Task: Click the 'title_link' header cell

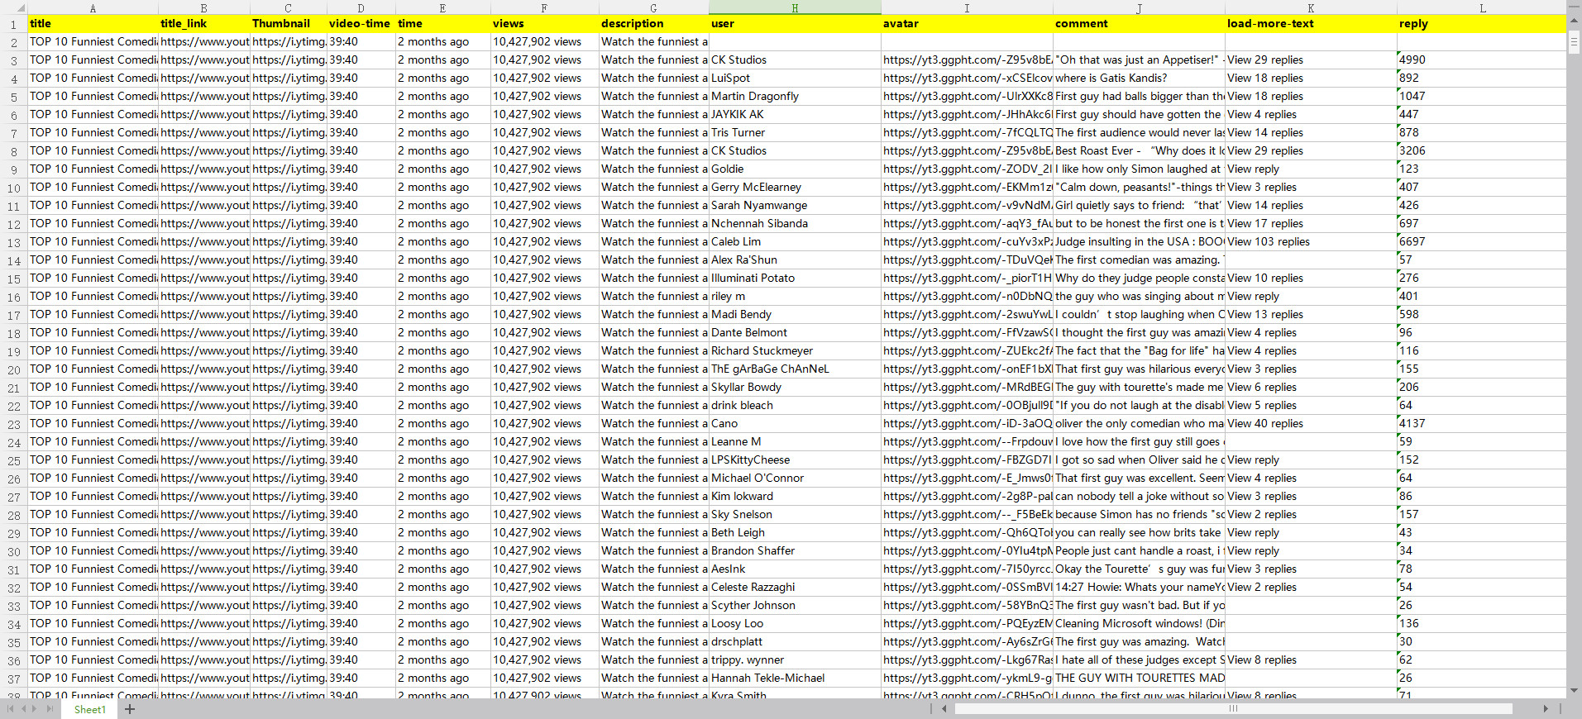Action: coord(204,24)
